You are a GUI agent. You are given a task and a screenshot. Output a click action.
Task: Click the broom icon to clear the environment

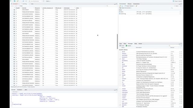pyautogui.click(x=136, y=6)
